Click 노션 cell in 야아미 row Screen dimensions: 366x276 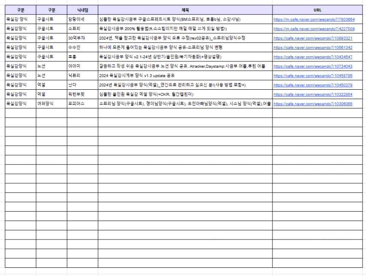coord(51,66)
